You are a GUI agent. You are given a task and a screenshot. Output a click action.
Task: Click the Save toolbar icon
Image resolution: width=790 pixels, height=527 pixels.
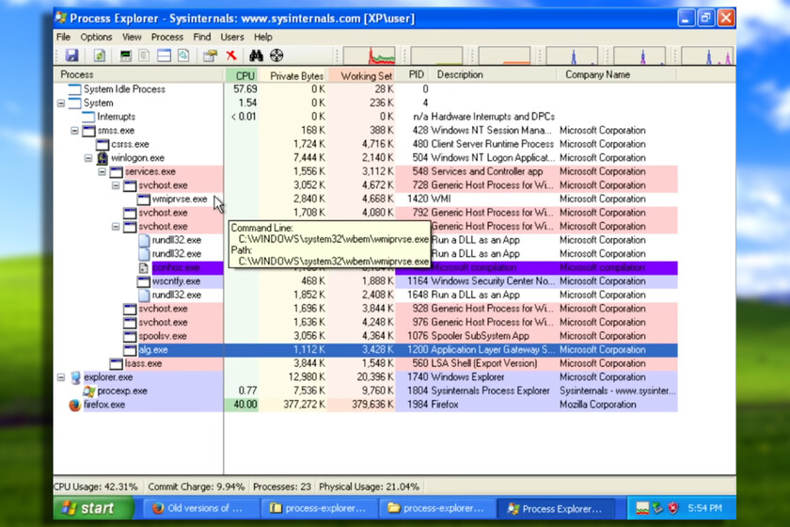pos(71,56)
